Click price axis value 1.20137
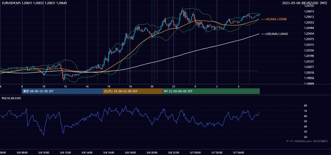This screenshot has width=331, height=155. click(x=309, y=61)
